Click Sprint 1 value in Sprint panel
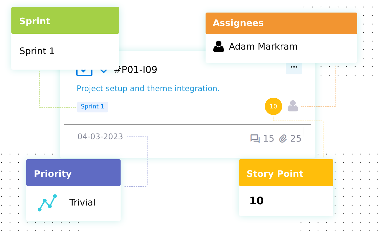 coord(37,51)
